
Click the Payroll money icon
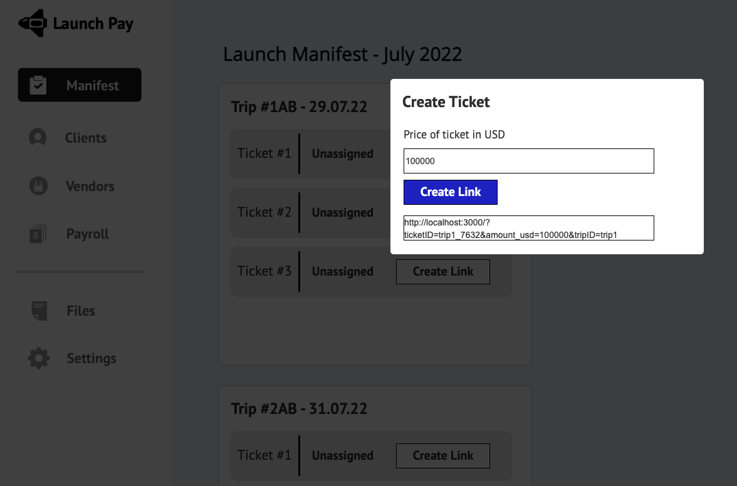pos(38,234)
